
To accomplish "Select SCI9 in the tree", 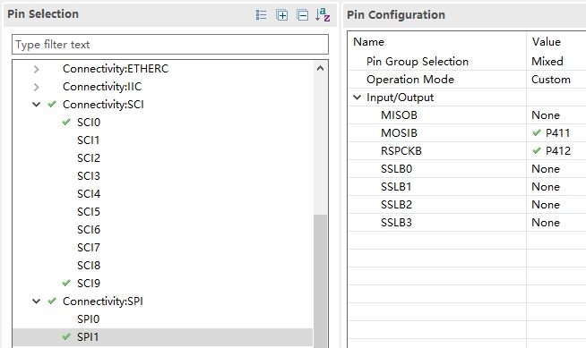I will pos(89,284).
